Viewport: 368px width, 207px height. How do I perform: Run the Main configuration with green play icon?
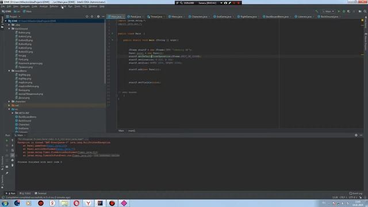339,11
